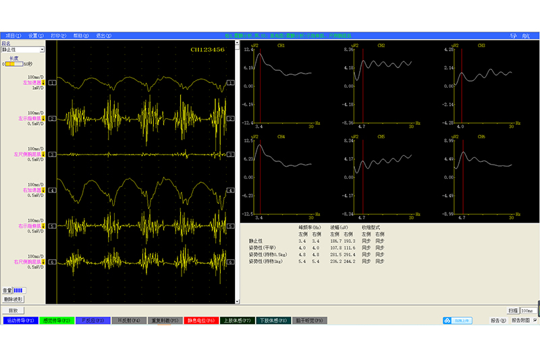The width and height of the screenshot is (540, 357).
Task: Click the 回放 playback button
Action: coord(13,310)
